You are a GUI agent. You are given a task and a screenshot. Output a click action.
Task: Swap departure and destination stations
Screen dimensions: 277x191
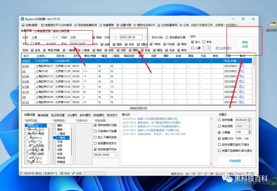55,37
